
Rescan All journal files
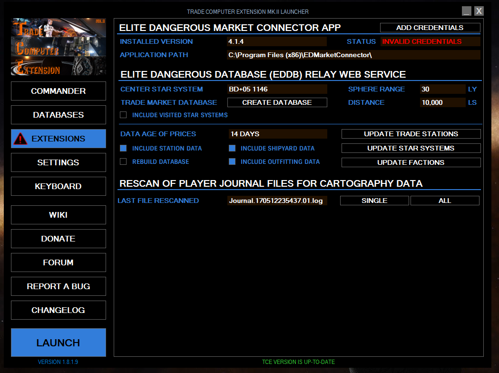click(445, 201)
